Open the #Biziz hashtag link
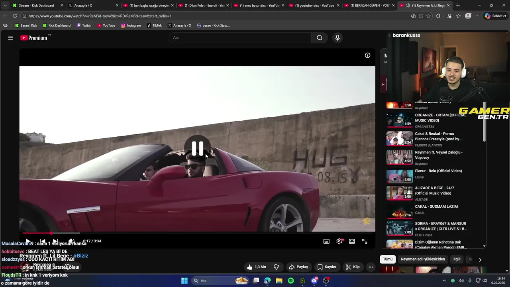Image resolution: width=510 pixels, height=287 pixels. (81, 256)
